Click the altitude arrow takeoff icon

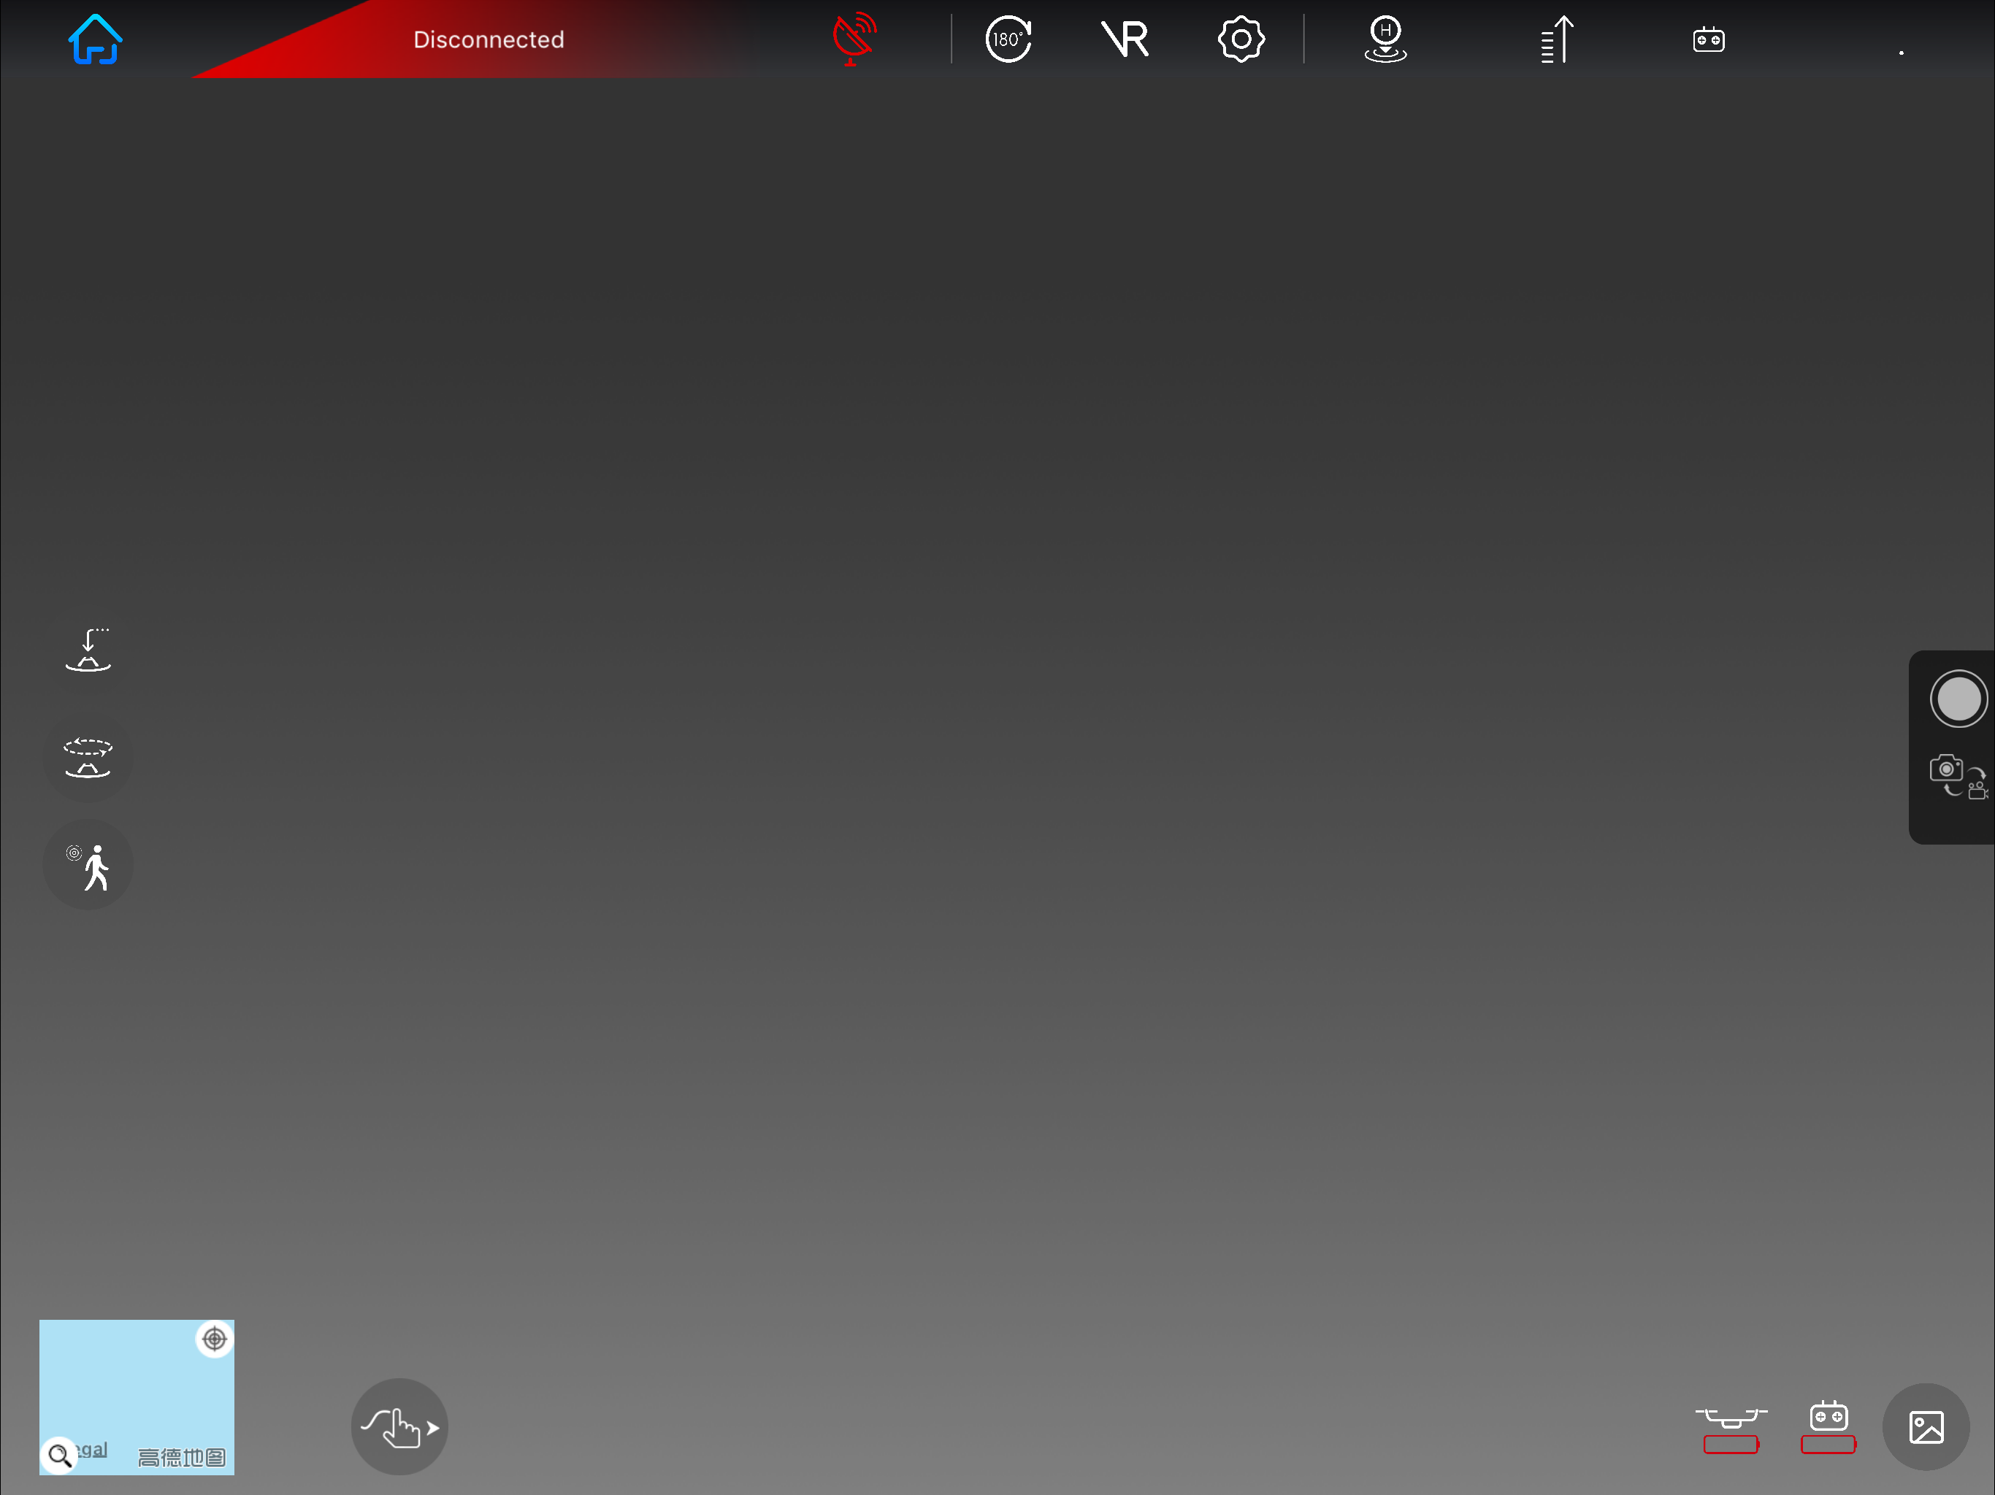(1558, 39)
